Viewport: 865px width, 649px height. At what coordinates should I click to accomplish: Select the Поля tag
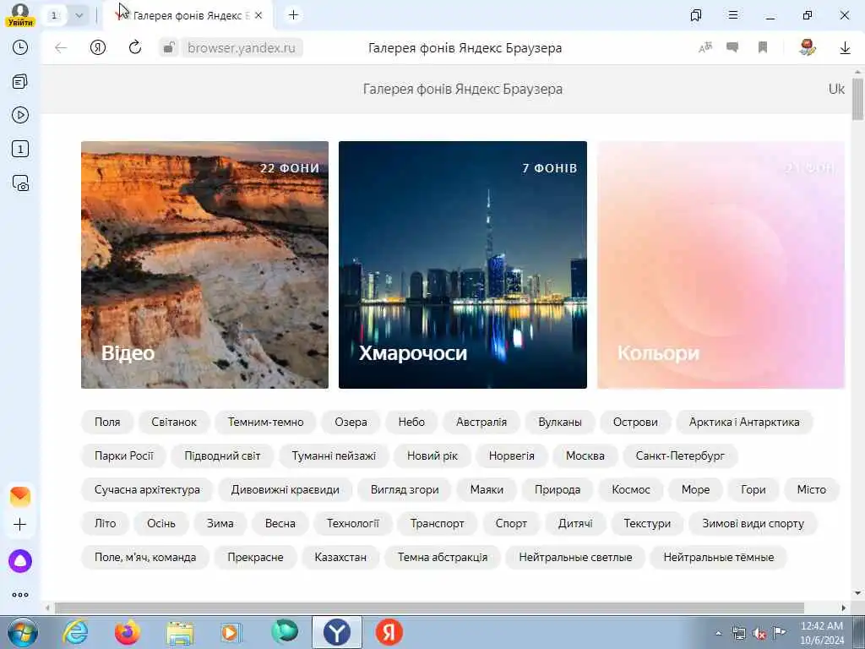[x=107, y=423]
